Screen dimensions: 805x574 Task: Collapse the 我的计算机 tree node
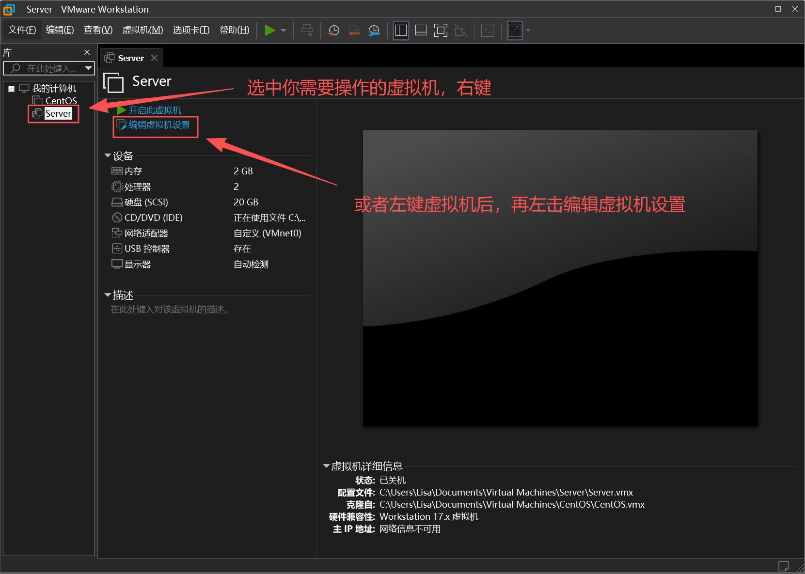click(11, 89)
